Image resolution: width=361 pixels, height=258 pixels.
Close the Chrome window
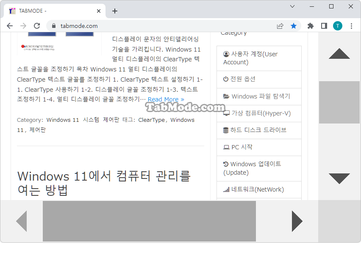click(x=351, y=6)
